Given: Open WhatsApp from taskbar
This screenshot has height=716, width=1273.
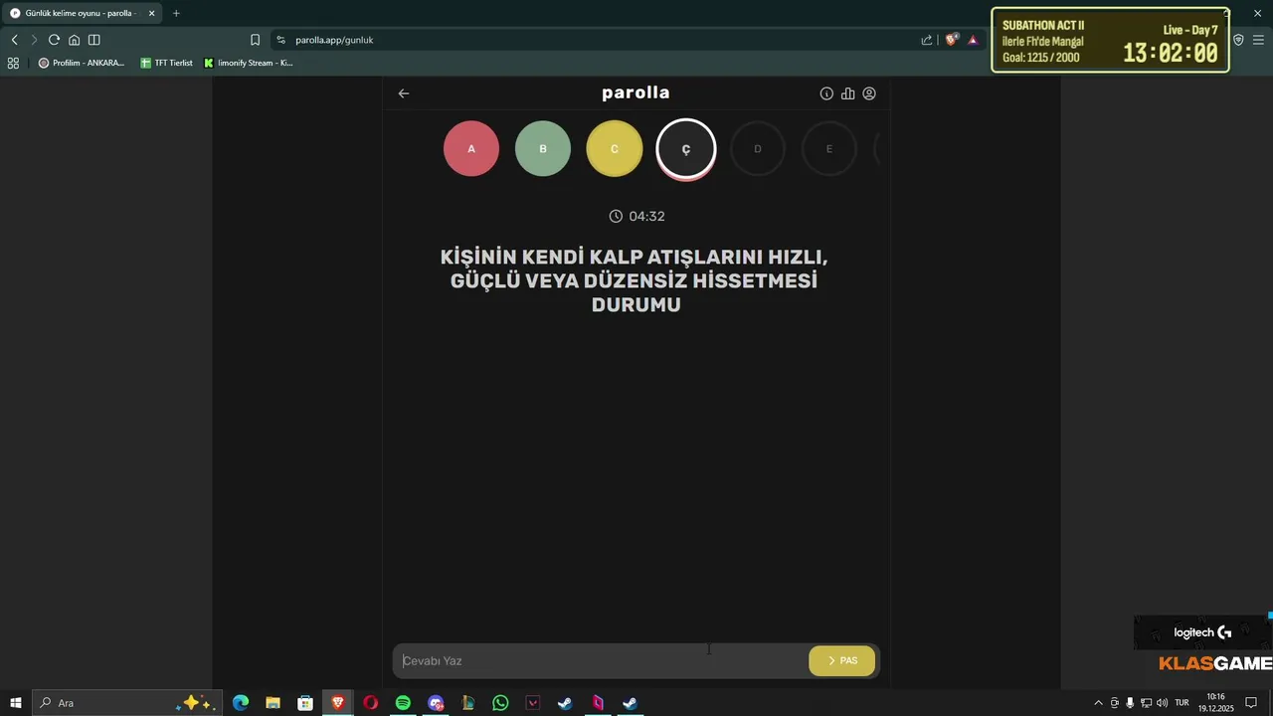Looking at the screenshot, I should click(500, 703).
